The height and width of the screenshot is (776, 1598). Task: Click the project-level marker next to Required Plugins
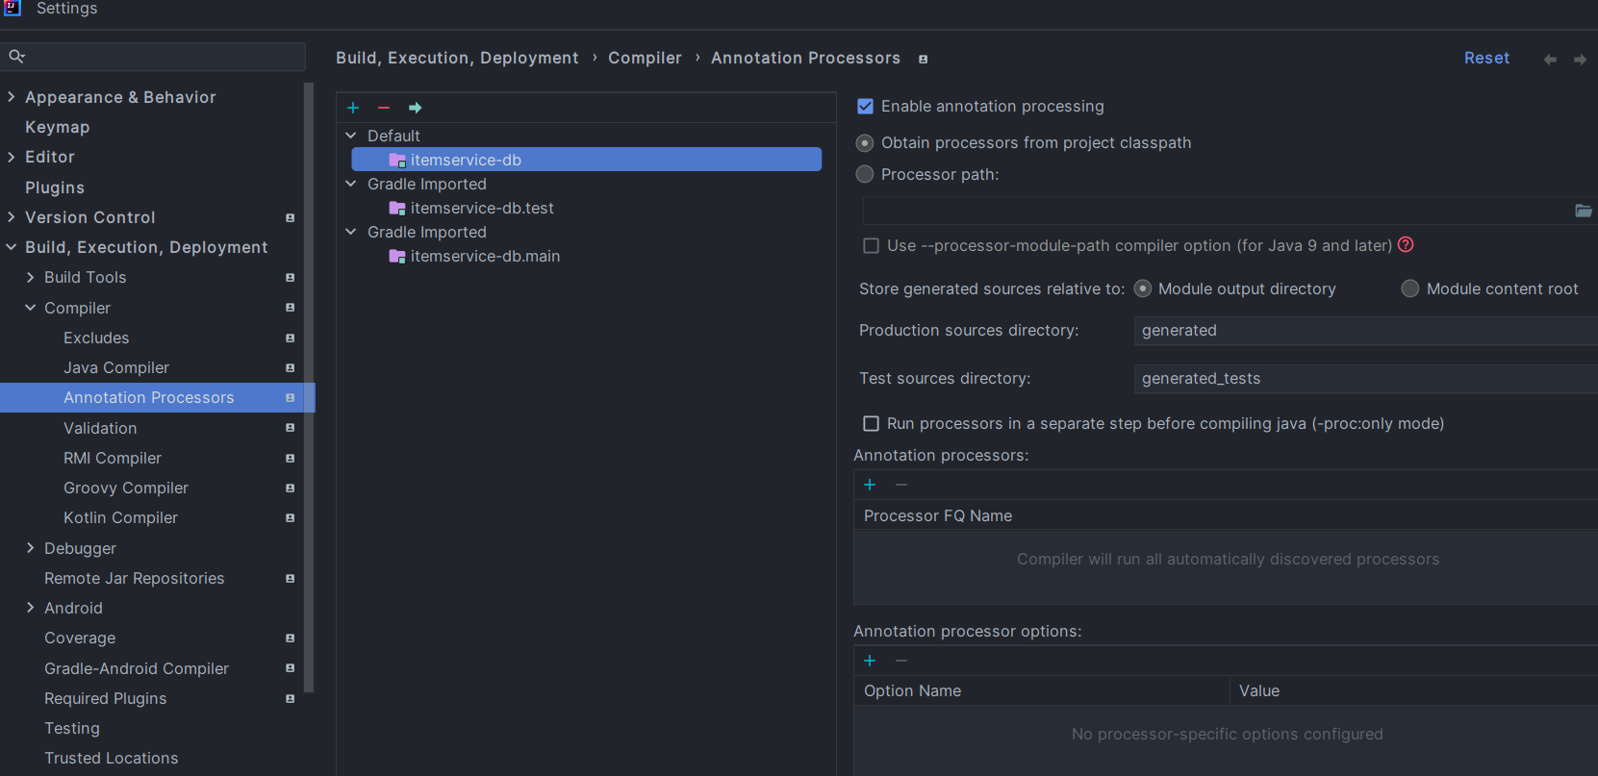[290, 699]
